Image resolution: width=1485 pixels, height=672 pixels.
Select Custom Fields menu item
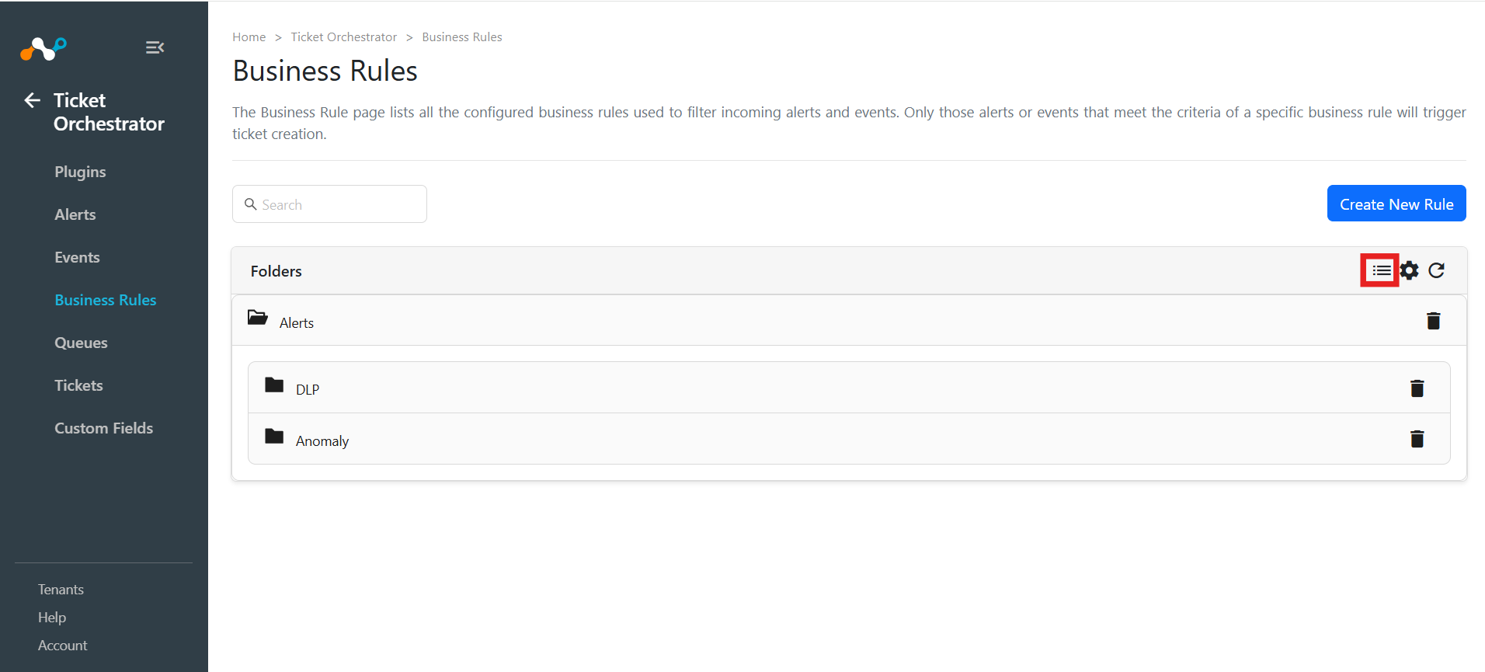tap(103, 428)
